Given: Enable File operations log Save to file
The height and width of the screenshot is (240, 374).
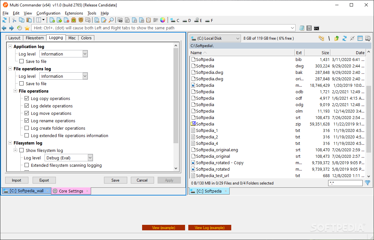Looking at the screenshot, I should click(x=21, y=84).
